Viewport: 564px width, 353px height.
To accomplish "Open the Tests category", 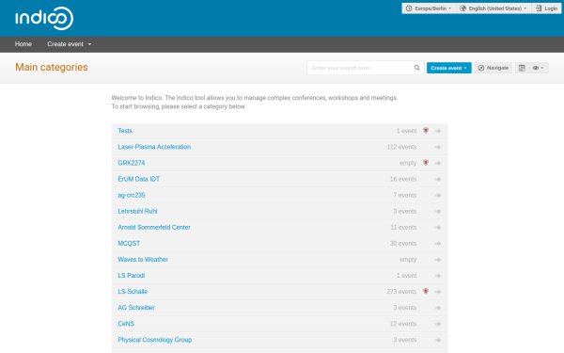I will point(125,131).
